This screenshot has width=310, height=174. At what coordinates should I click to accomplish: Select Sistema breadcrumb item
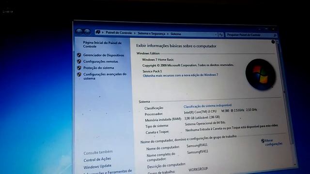[x=175, y=34]
